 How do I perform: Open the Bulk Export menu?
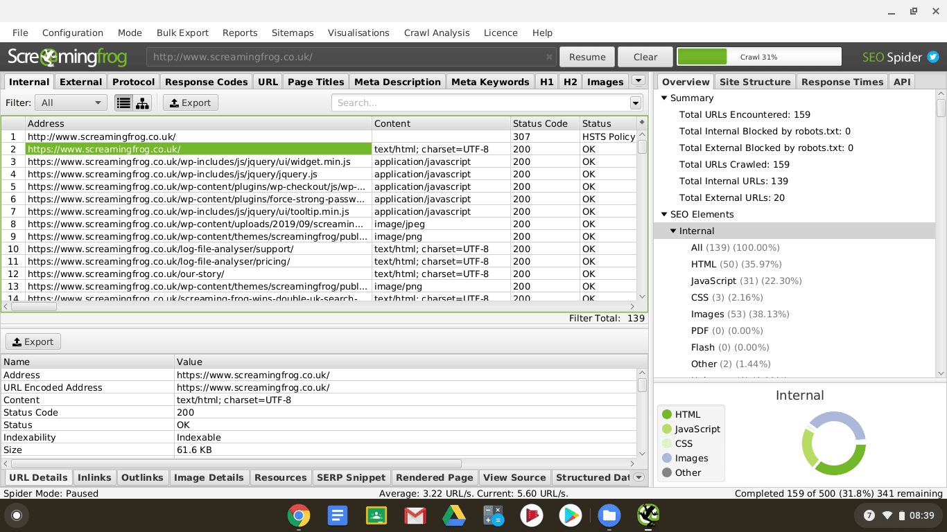(182, 33)
